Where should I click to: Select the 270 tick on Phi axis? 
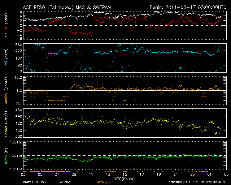click(19, 51)
